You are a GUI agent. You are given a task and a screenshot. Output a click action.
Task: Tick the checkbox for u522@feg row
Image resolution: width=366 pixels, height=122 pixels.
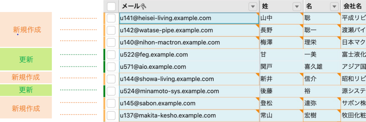[x=111, y=55]
